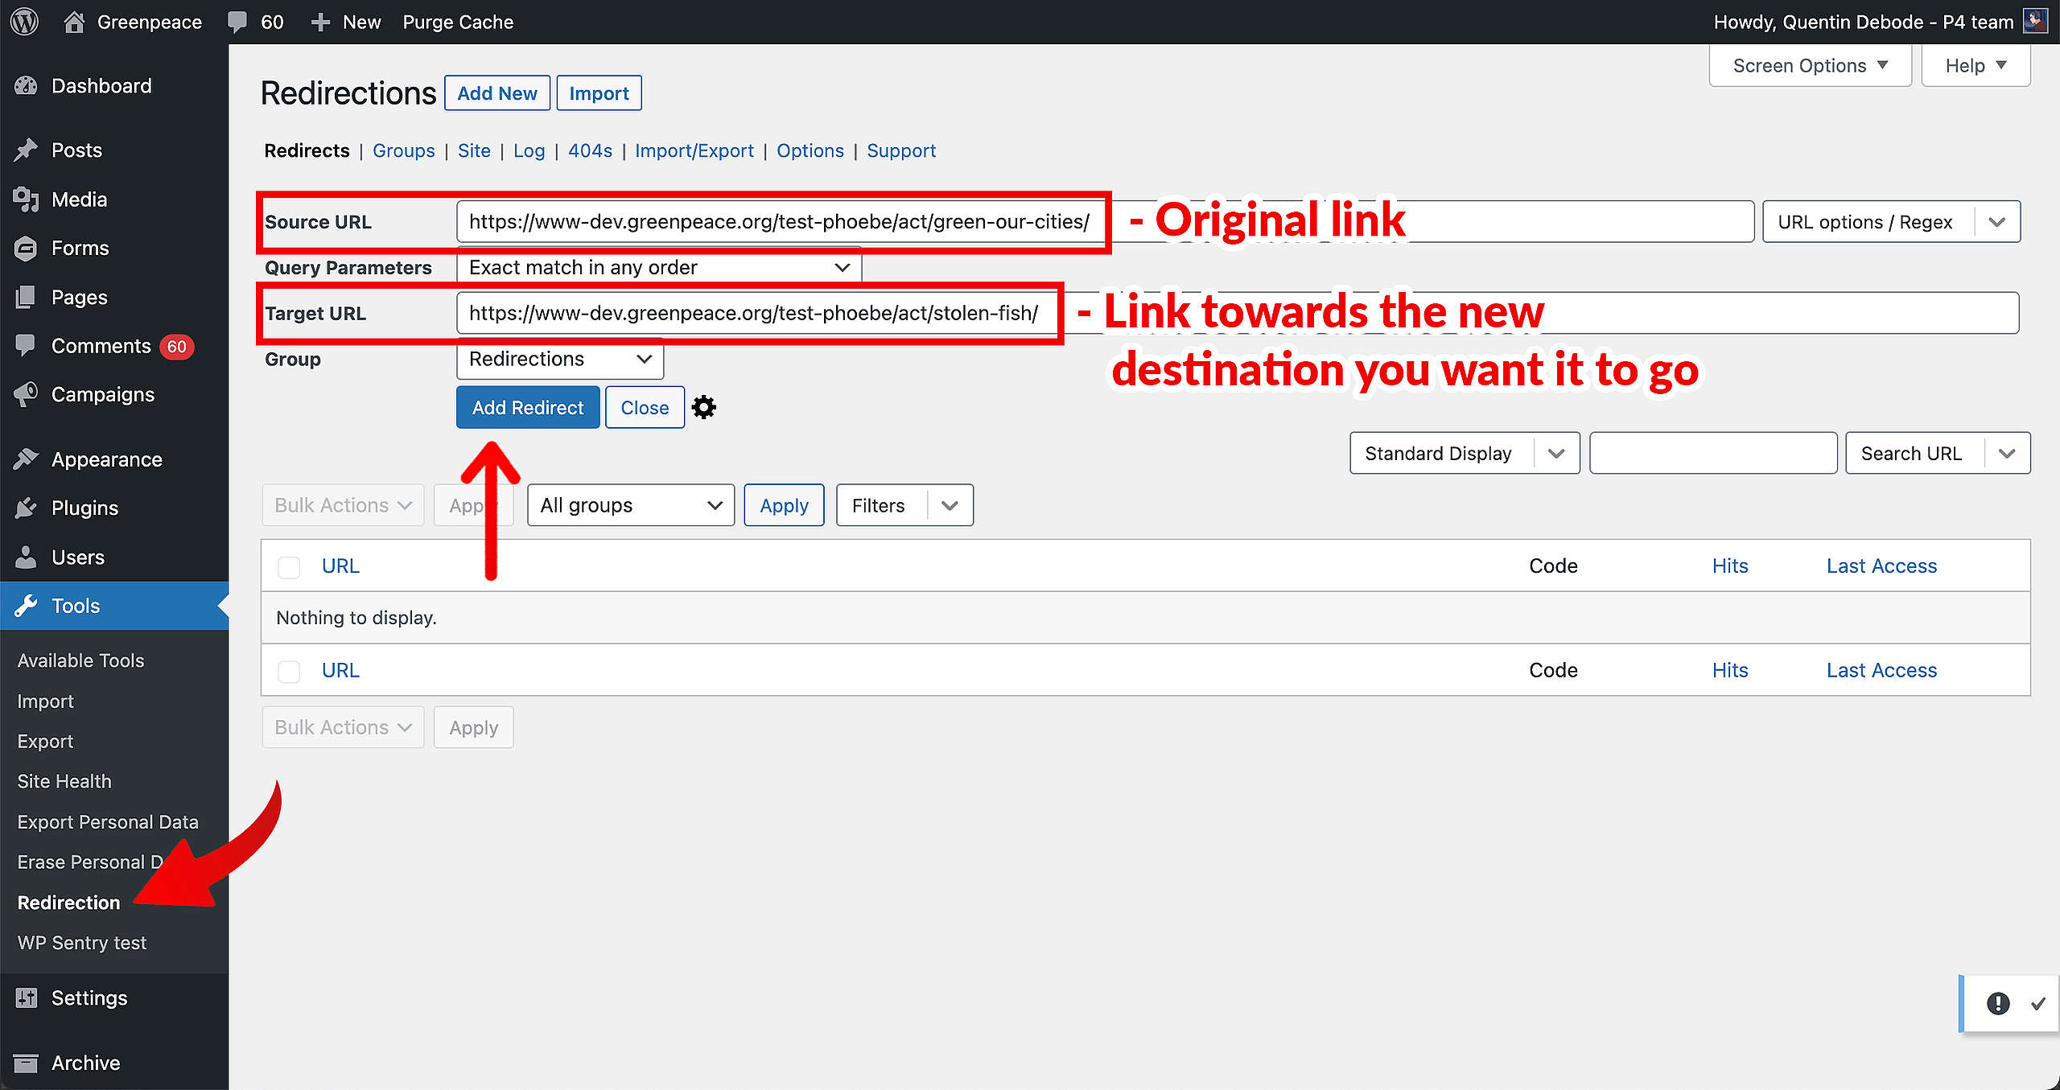This screenshot has height=1090, width=2060.
Task: Click the checkmark icon in bottom corner
Action: (x=2037, y=1003)
